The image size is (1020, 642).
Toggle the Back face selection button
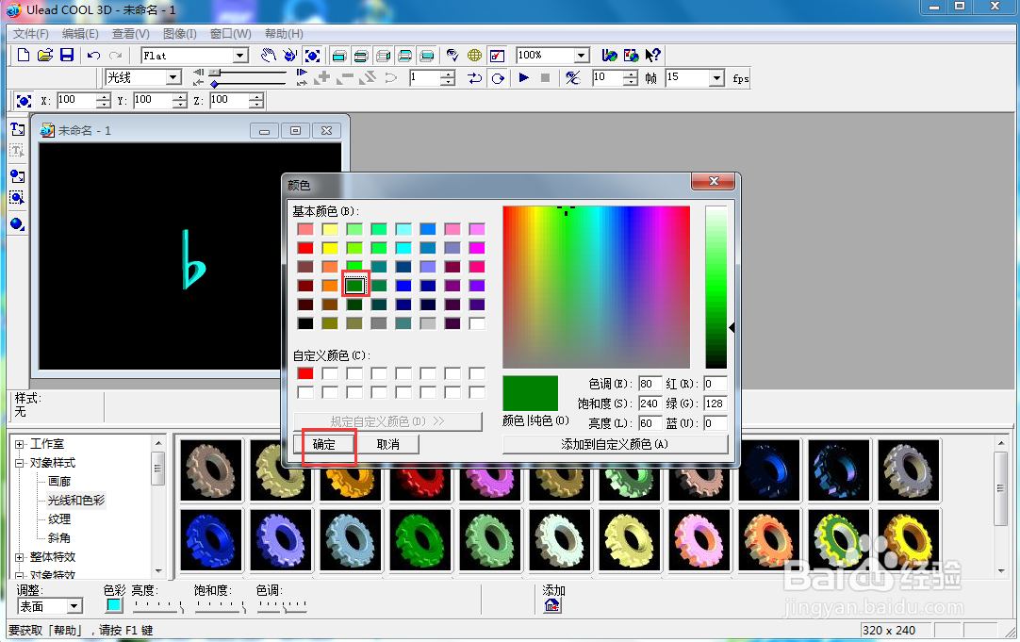(x=427, y=56)
